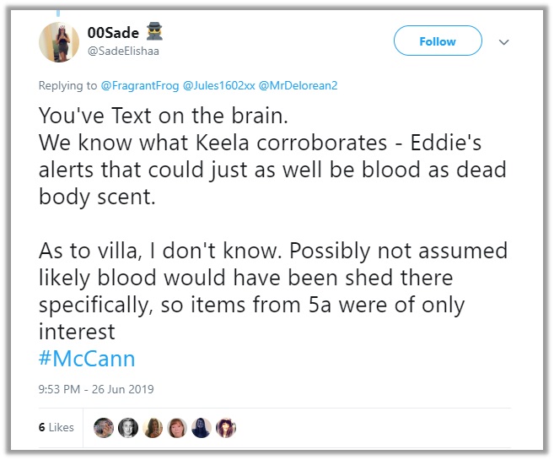The height and width of the screenshot is (460, 554).
Task: Click the #McCann hashtag
Action: tap(87, 357)
